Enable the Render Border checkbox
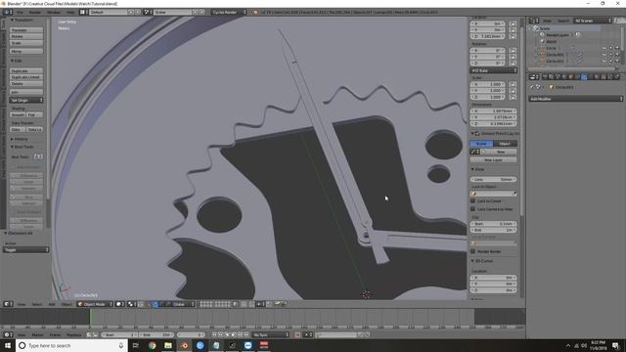 click(473, 251)
